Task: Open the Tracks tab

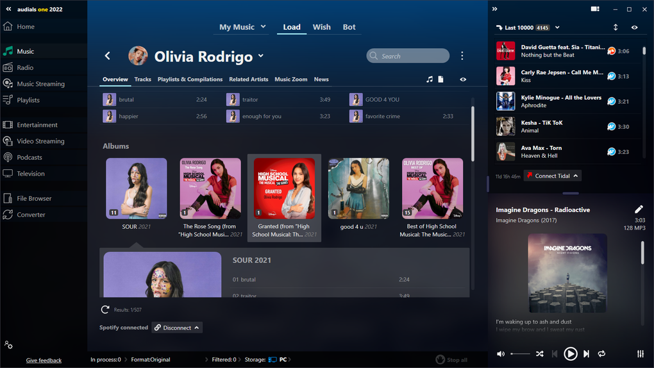Action: (x=142, y=79)
